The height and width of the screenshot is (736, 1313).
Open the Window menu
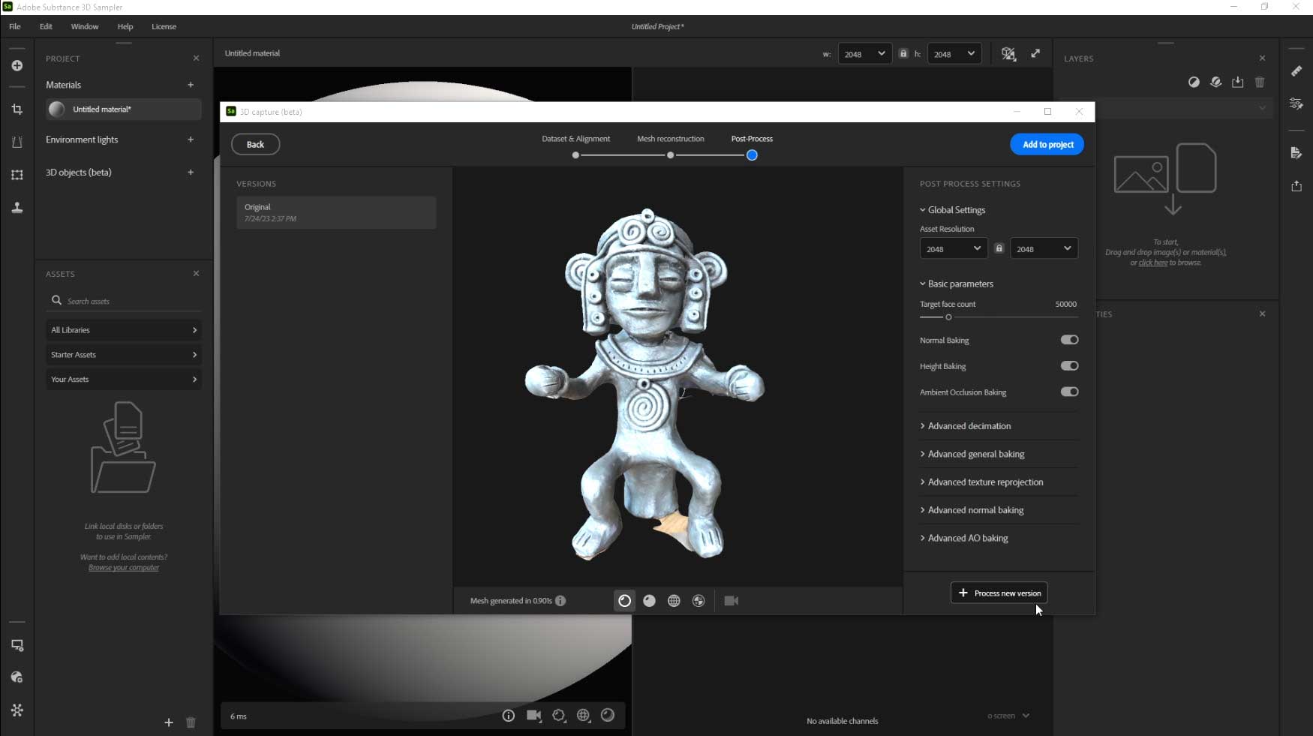coord(85,26)
